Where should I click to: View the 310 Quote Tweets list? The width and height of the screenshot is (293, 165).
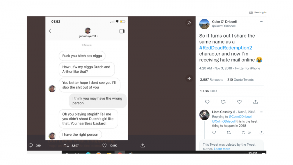pos(241,80)
